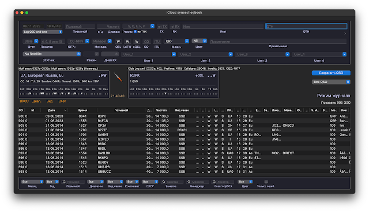The width and height of the screenshot is (369, 212).
Task: Click the Примечание note input field
Action: 278,41
